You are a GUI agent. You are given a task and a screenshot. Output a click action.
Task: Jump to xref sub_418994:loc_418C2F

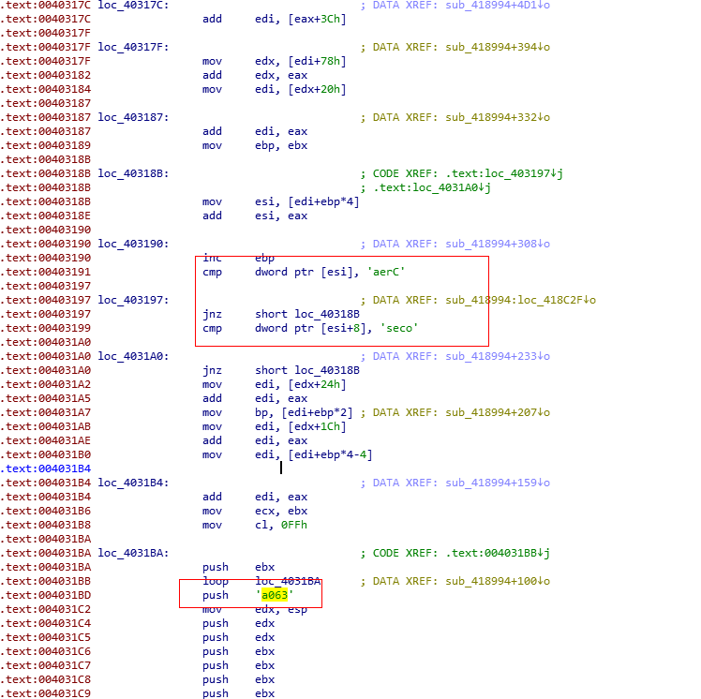coord(520,300)
